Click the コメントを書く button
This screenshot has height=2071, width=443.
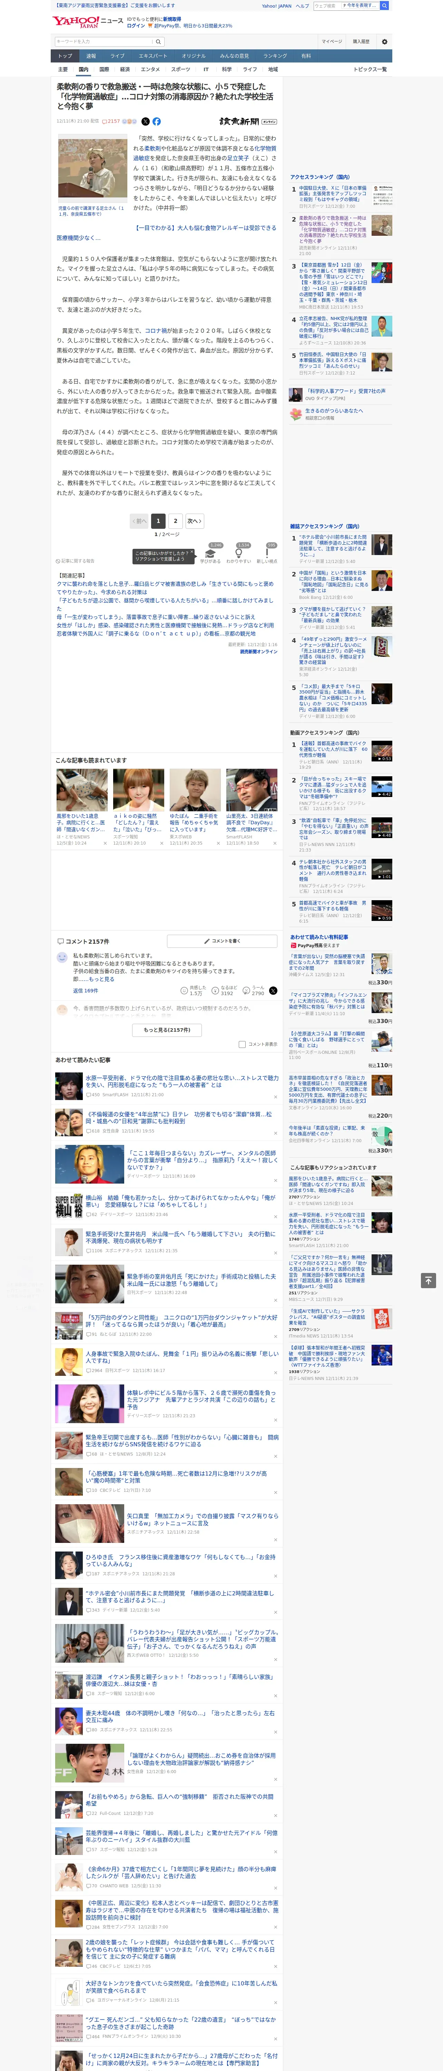click(223, 941)
